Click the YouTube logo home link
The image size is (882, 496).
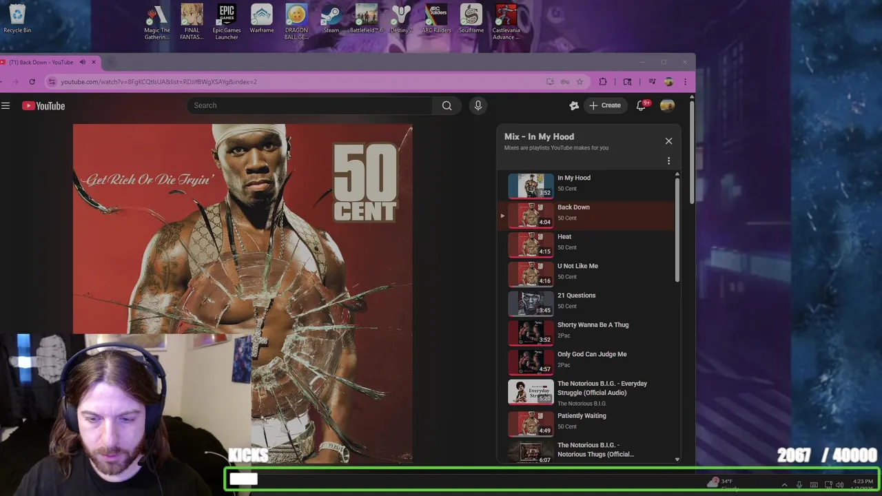pyautogui.click(x=43, y=106)
